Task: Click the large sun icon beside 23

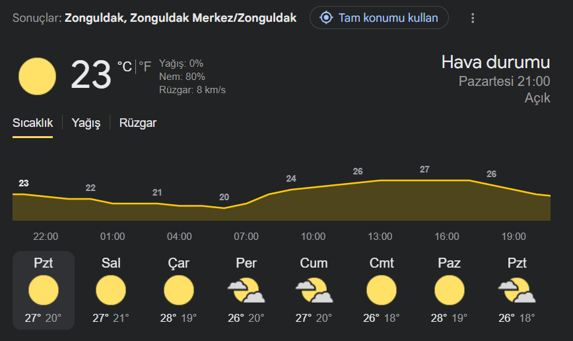Action: pyautogui.click(x=37, y=76)
